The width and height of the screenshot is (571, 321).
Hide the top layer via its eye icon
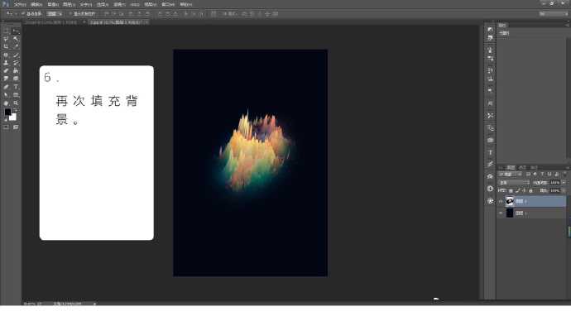(x=501, y=201)
